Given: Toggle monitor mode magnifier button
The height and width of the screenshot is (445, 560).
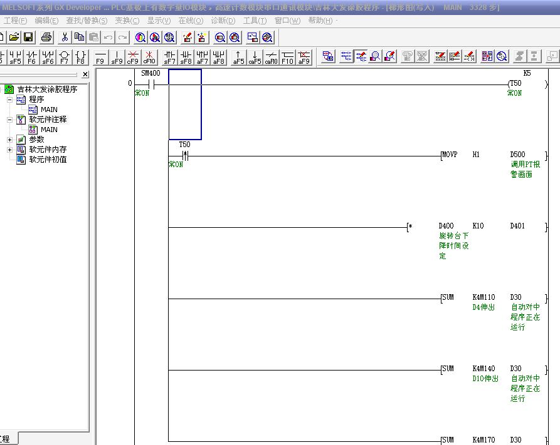Looking at the screenshot, I should pyautogui.click(x=375, y=56).
